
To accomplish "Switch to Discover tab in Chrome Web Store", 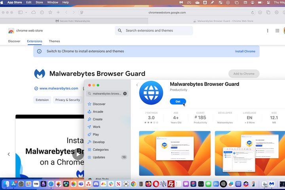I will (14, 41).
